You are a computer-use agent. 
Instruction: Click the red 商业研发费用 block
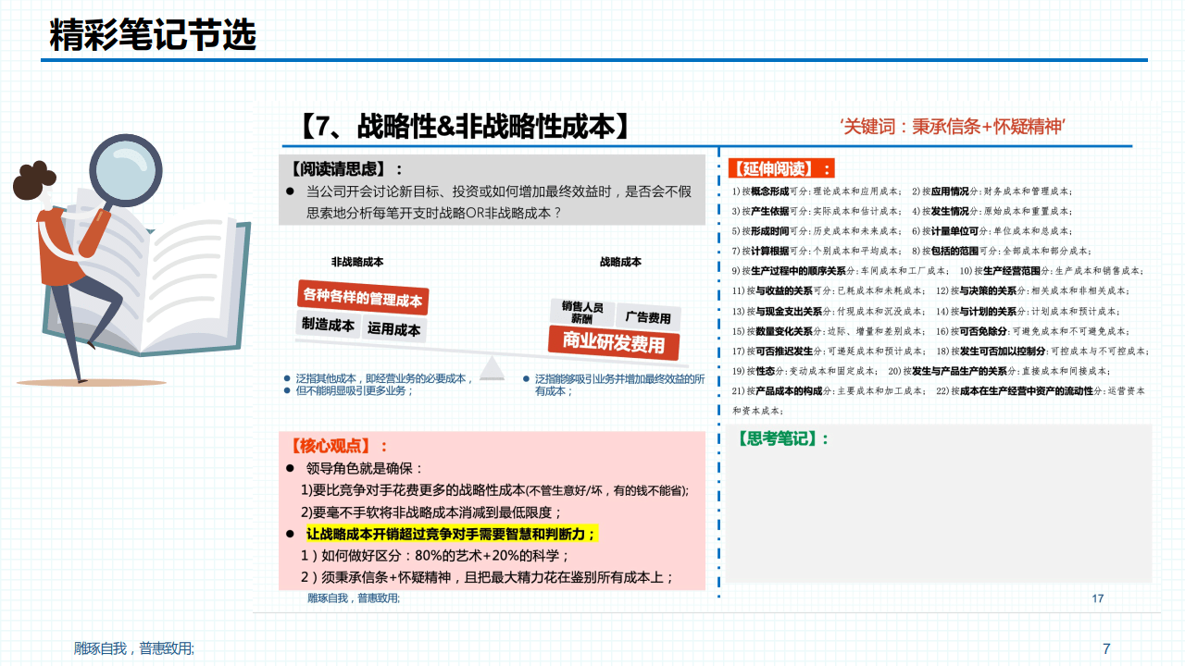tap(614, 343)
